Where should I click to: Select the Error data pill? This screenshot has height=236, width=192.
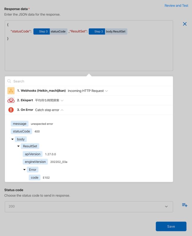[32, 170]
